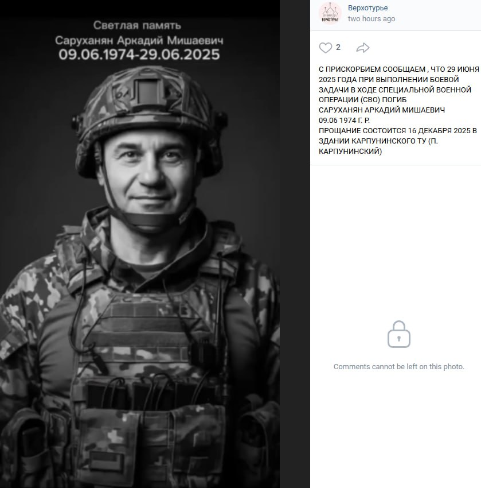Click 'САРУХАНЯН АРКАДИЙ МИШАЕВИЧ' in the description
481x488 pixels.
coord(382,110)
